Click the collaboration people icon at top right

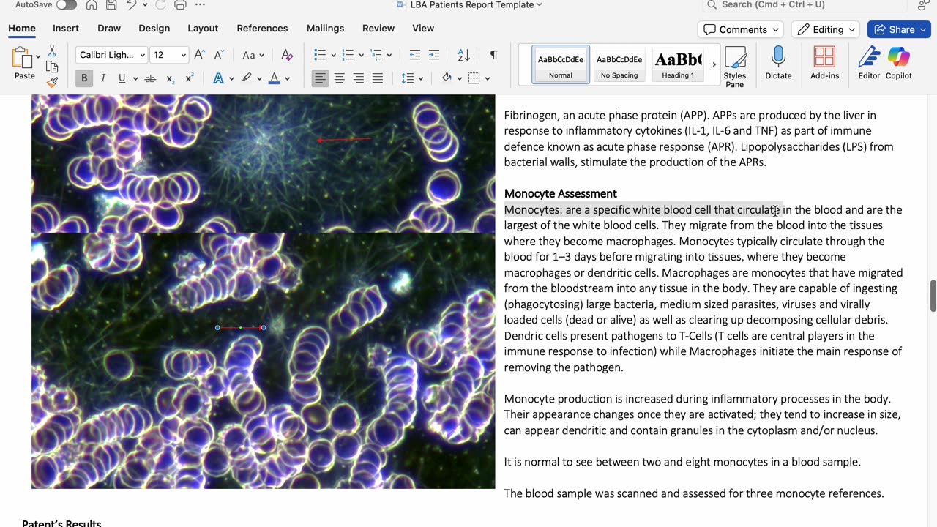[x=922, y=5]
